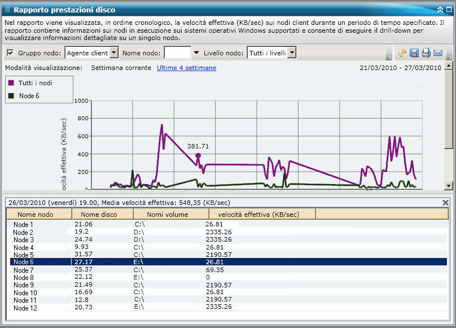456x328 pixels.
Task: Open the Gruppo nodo dropdown
Action: click(113, 53)
